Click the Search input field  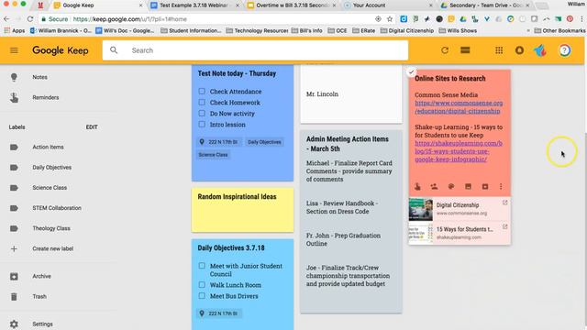(255, 50)
